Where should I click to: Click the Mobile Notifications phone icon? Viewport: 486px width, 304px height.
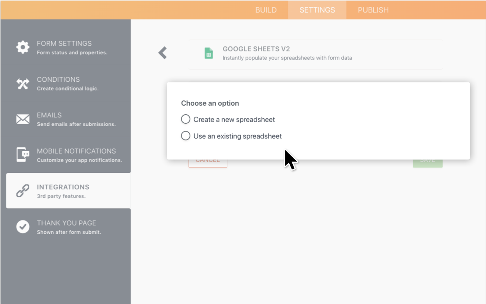click(23, 155)
